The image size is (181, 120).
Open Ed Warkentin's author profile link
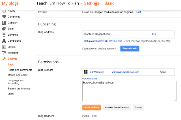point(97,72)
